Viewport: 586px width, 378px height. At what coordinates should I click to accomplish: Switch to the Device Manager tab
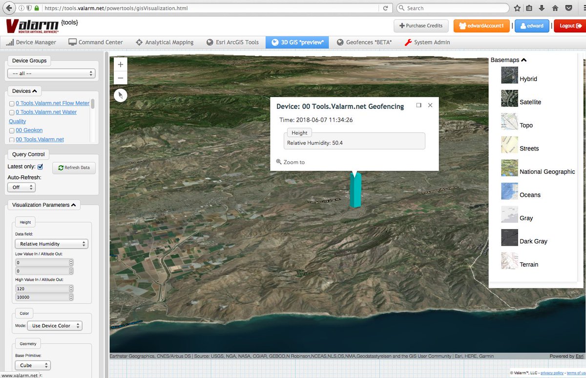pos(31,42)
